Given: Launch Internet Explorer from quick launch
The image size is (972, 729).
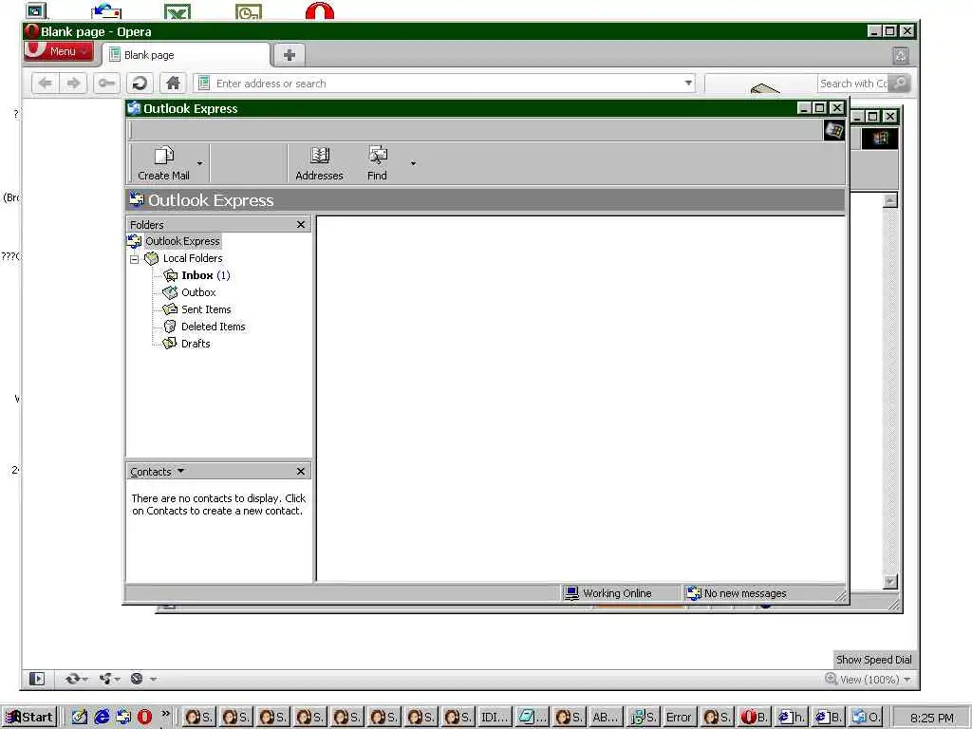Looking at the screenshot, I should tap(102, 718).
